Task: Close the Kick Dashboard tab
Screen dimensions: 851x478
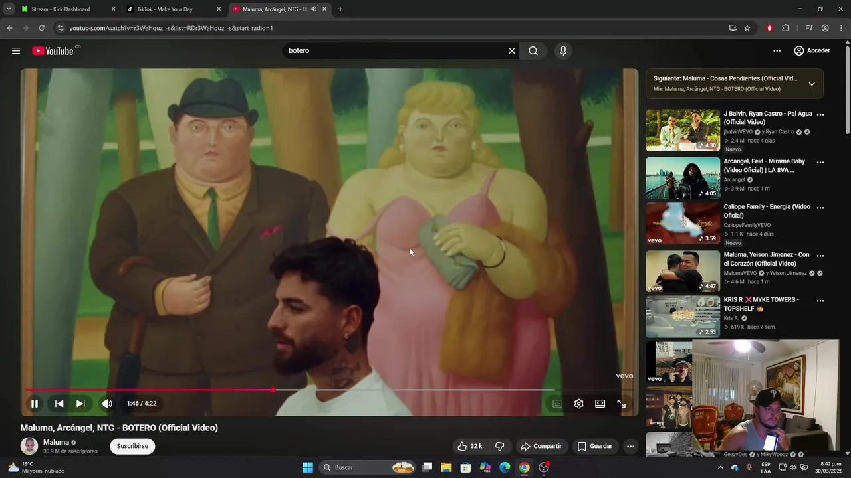Action: point(113,9)
